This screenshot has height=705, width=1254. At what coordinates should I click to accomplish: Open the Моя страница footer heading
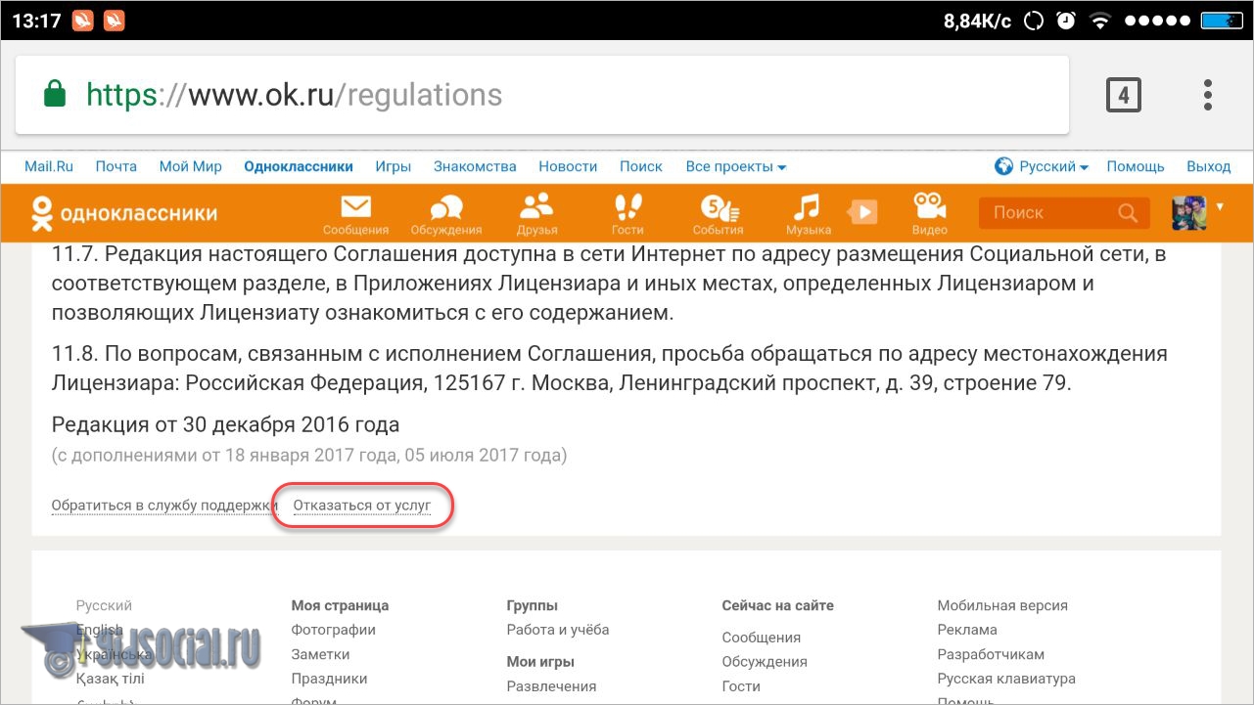pyautogui.click(x=340, y=605)
